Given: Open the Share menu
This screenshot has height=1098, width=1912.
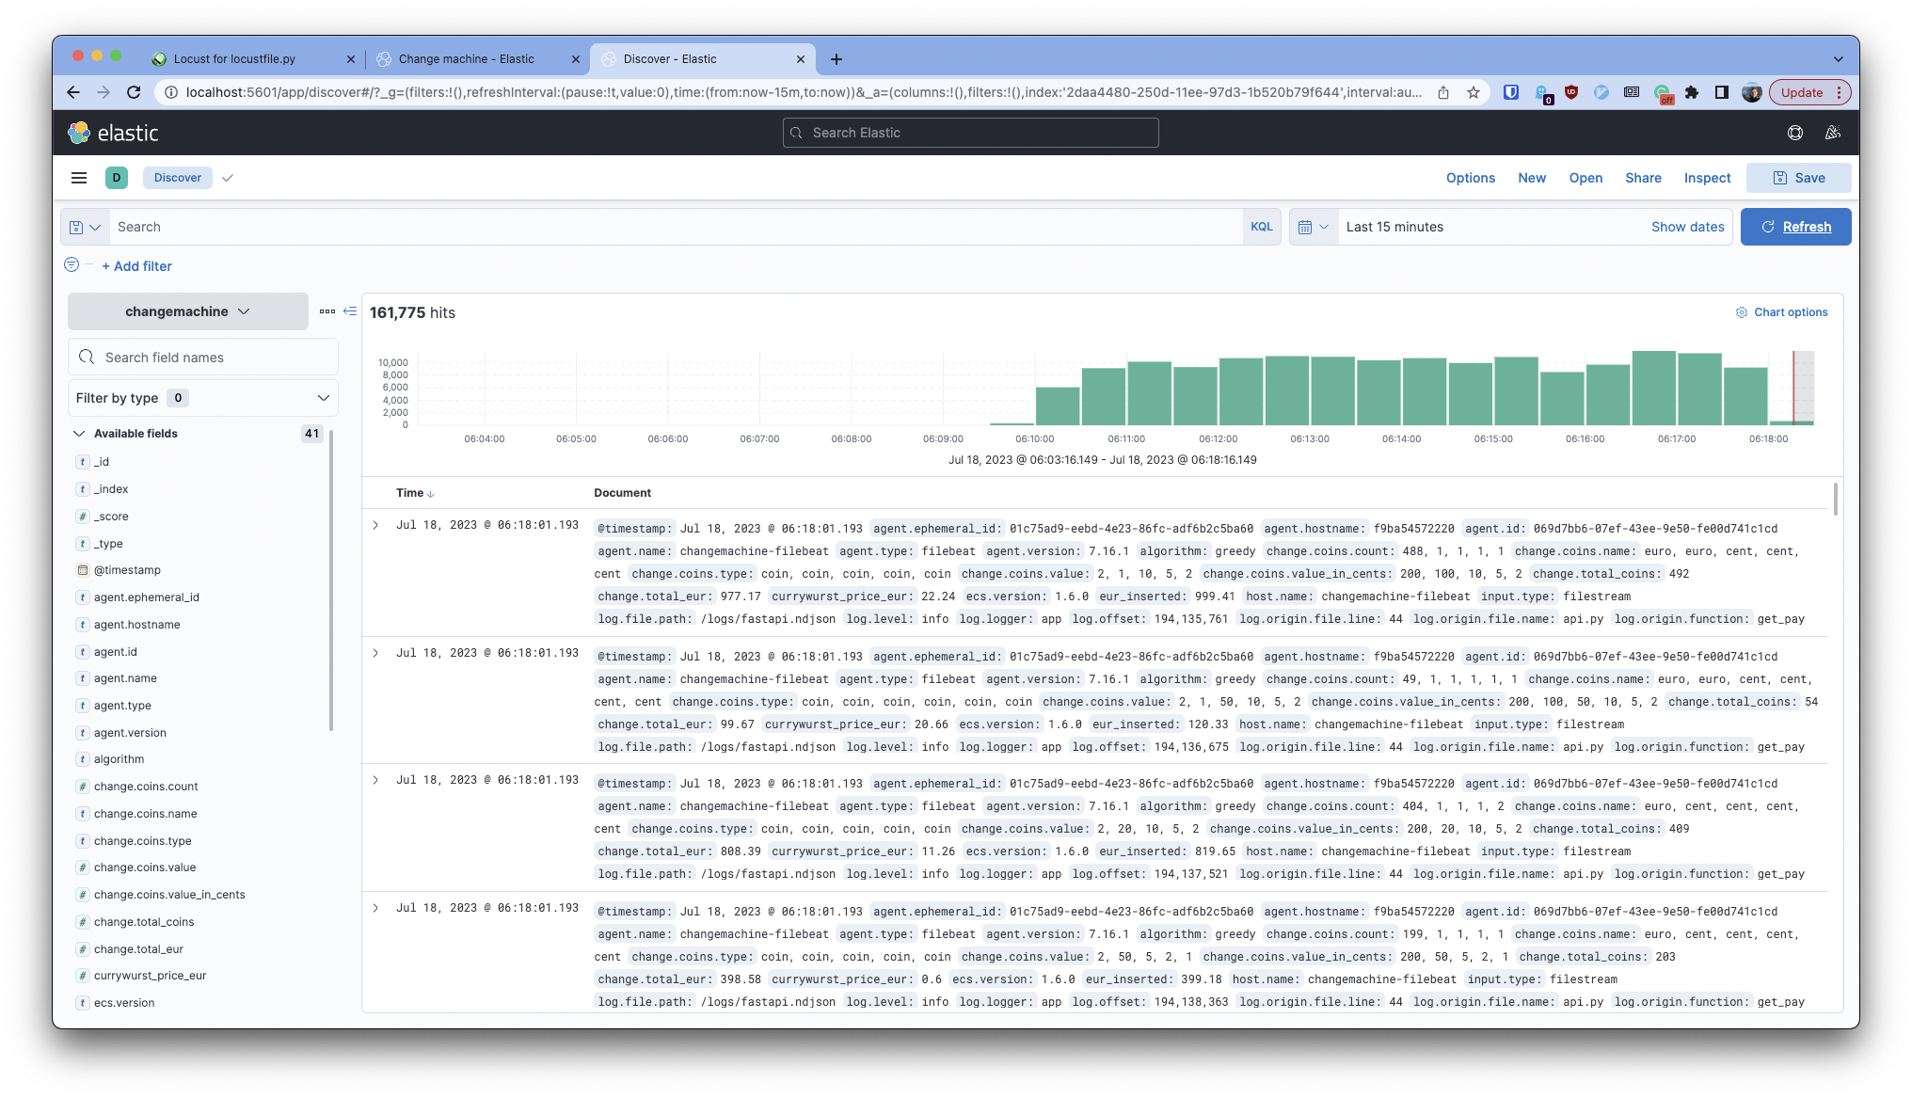Looking at the screenshot, I should point(1643,178).
